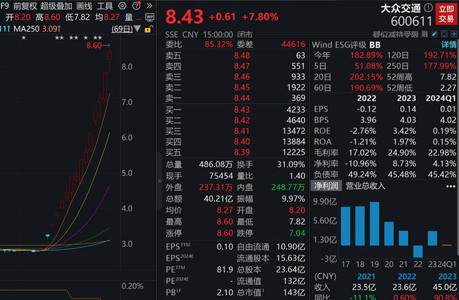459x300 pixels.
Task: Select the 画线 drawing tool
Action: point(84,6)
